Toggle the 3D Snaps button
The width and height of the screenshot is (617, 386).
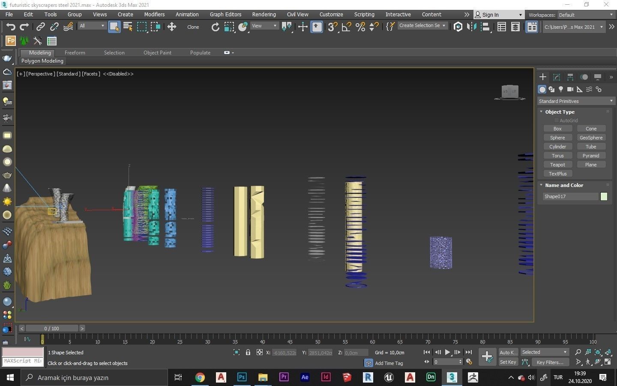tap(332, 27)
